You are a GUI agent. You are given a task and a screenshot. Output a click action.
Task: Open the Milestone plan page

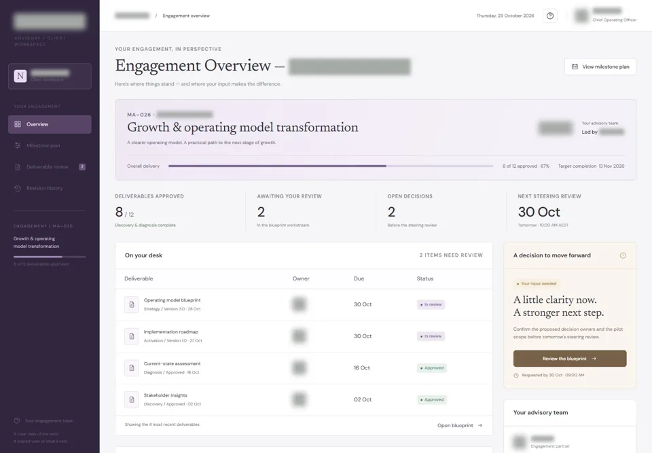point(50,145)
